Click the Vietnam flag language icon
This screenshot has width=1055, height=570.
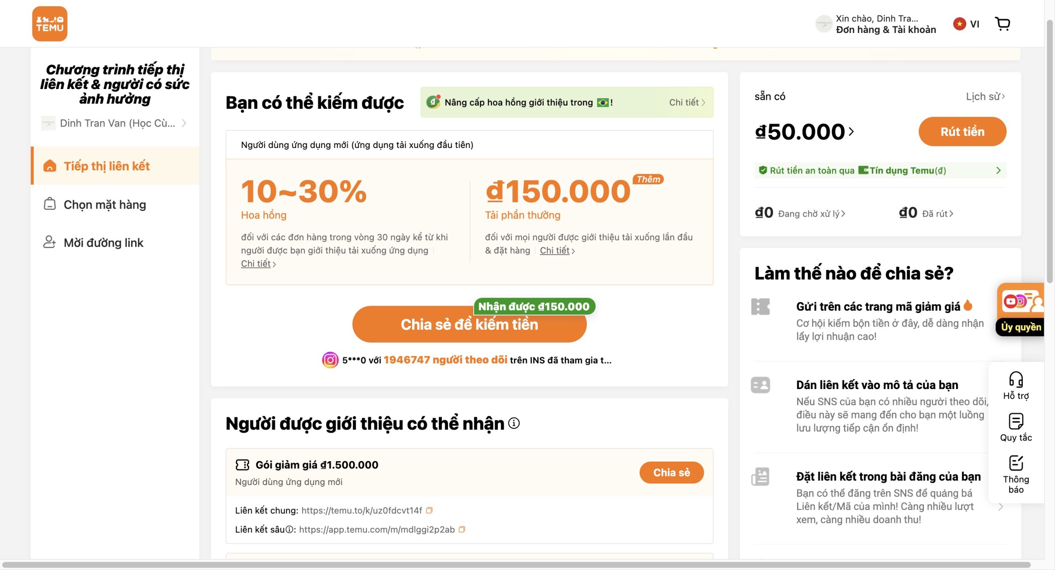[959, 24]
